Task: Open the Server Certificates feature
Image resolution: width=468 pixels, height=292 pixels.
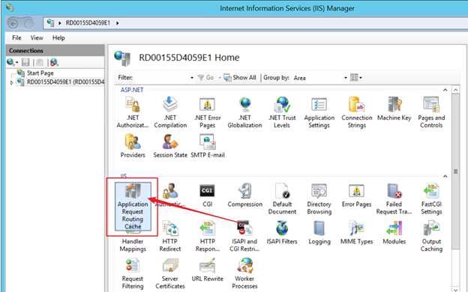Action: 170,273
